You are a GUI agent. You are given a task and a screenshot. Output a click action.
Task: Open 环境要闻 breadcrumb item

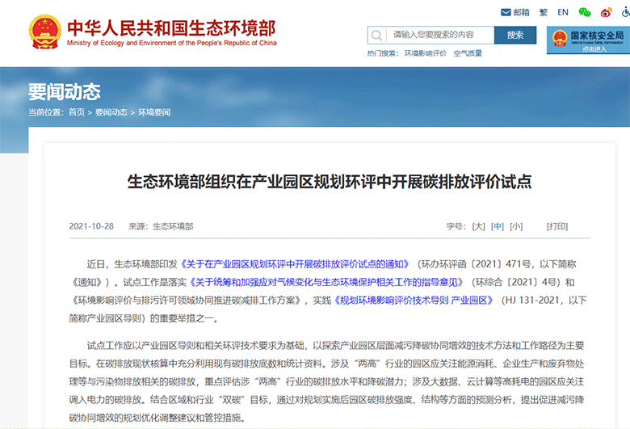(x=154, y=112)
